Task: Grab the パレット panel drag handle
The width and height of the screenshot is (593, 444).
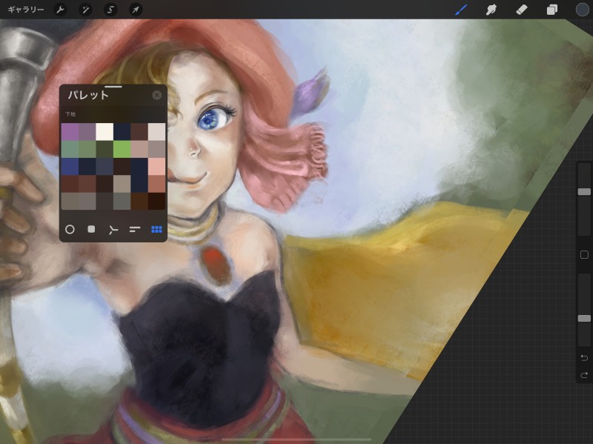Action: [x=113, y=87]
